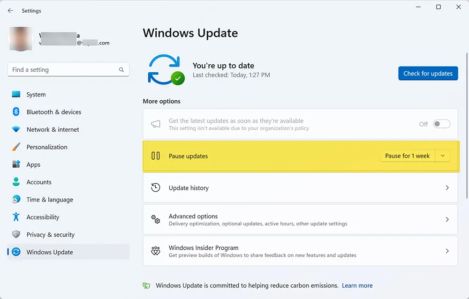The height and width of the screenshot is (299, 469).
Task: Open the Learn more link
Action: [357, 285]
